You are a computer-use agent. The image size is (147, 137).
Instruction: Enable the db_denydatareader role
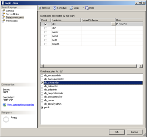(x=42, y=93)
